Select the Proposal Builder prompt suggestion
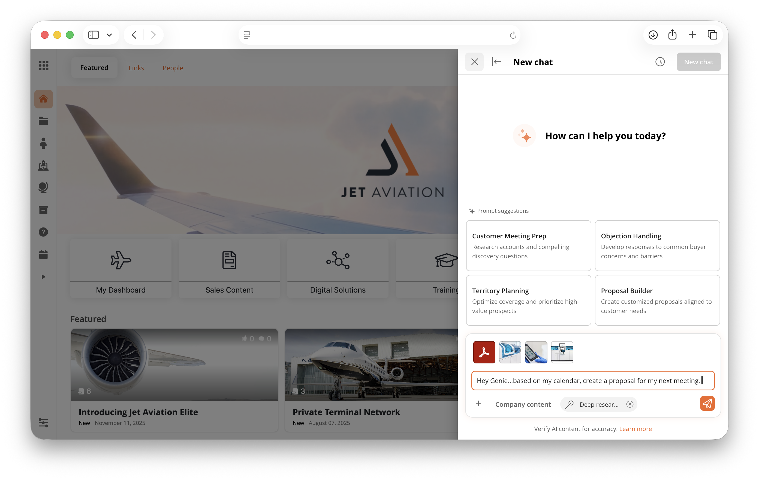This screenshot has width=759, height=480. pos(657,300)
